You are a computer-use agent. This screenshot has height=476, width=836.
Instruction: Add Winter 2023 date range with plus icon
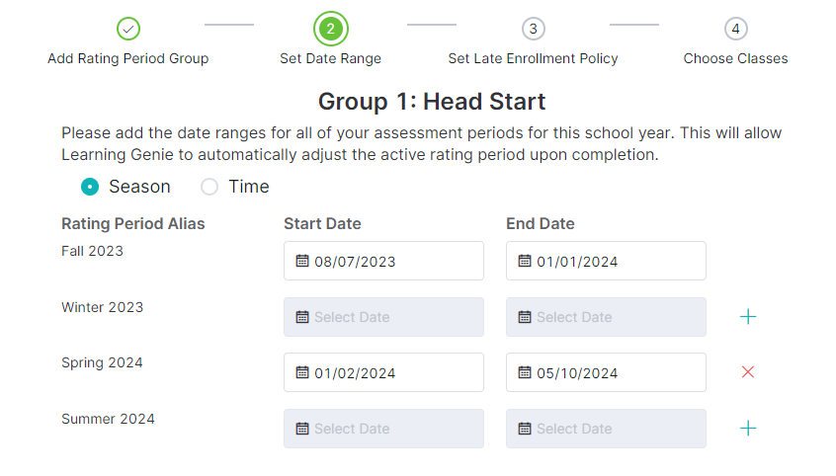pos(748,317)
